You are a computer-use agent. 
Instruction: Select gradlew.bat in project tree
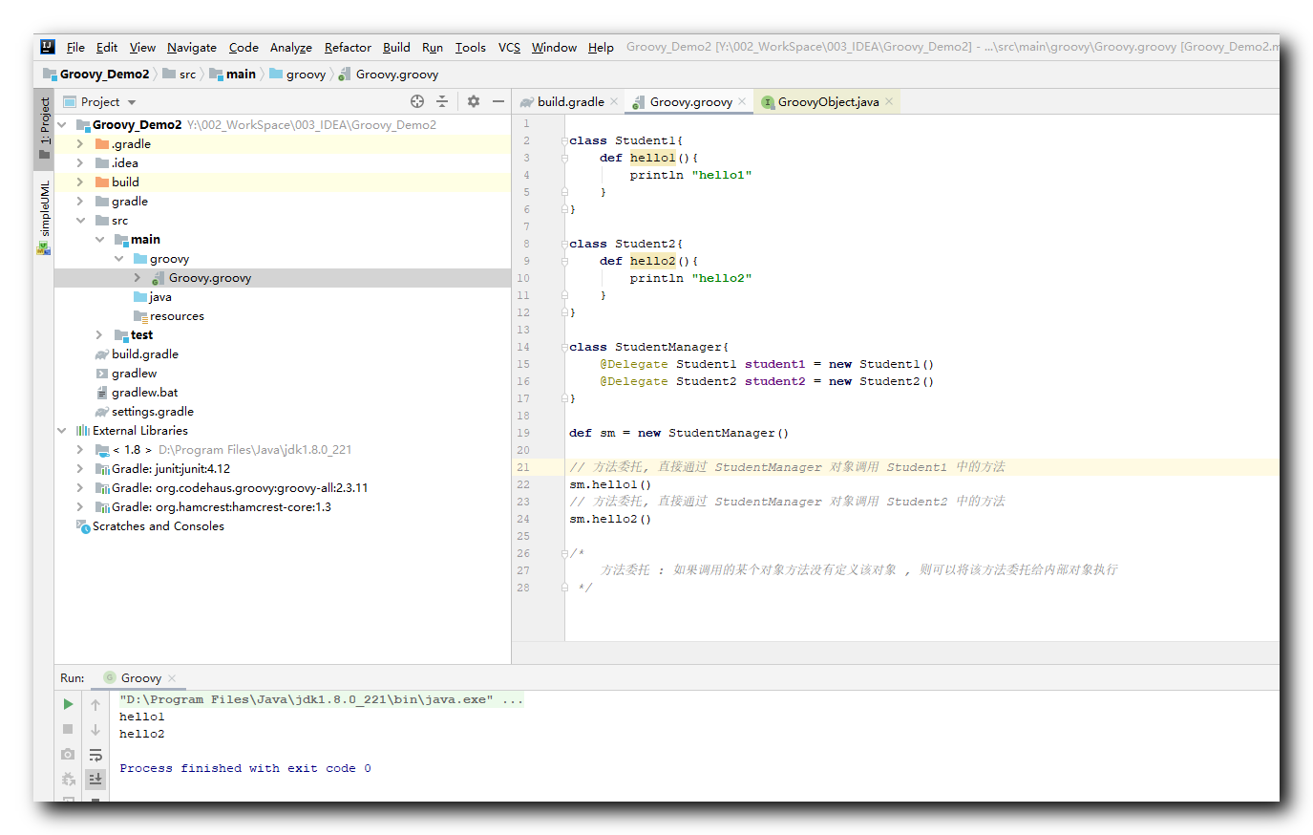137,393
